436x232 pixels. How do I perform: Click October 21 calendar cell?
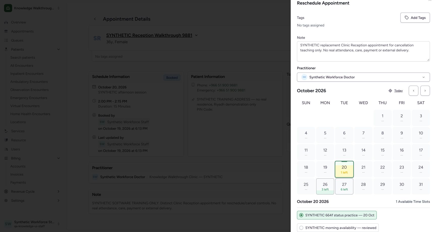pyautogui.click(x=363, y=169)
